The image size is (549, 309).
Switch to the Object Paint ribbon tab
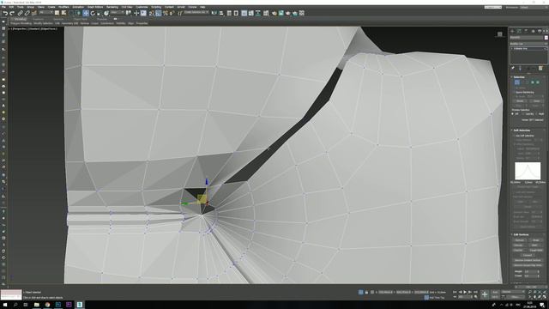(x=80, y=19)
